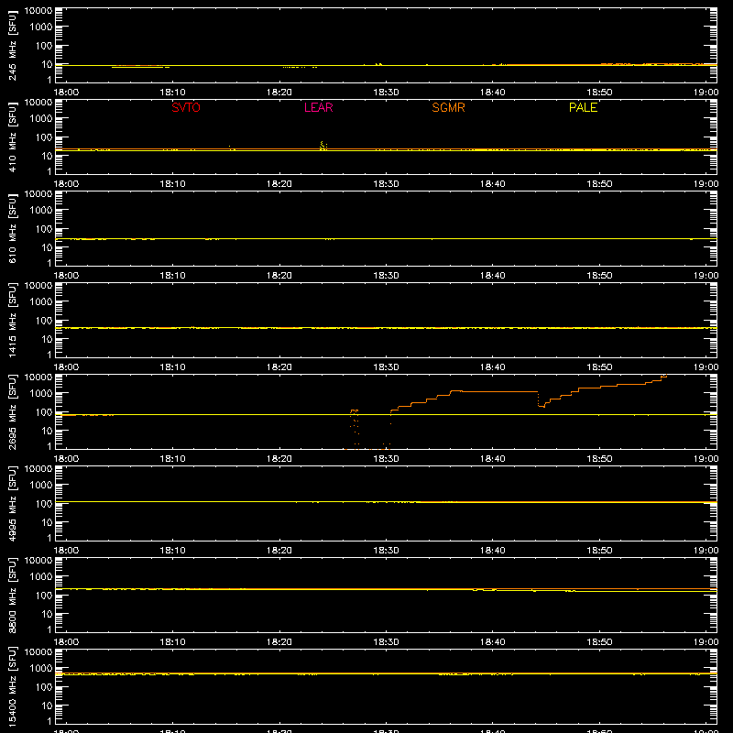Click the orange SGMR rising curve in 2695 MHz plot

[529, 392]
